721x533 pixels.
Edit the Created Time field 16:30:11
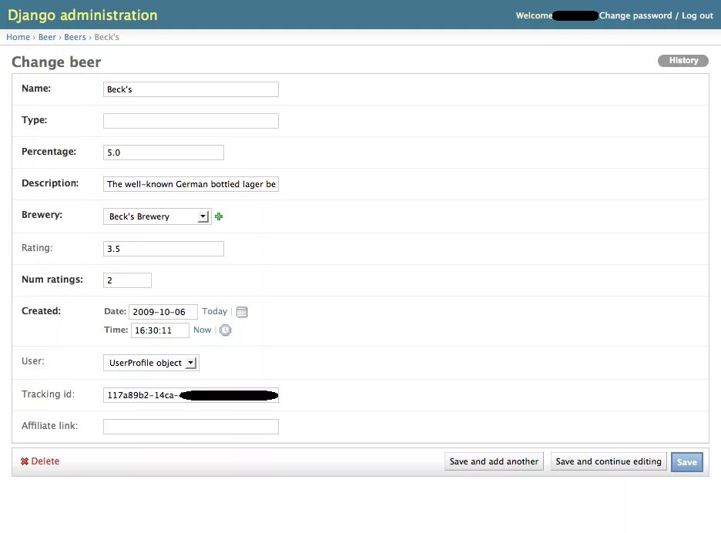click(x=160, y=330)
